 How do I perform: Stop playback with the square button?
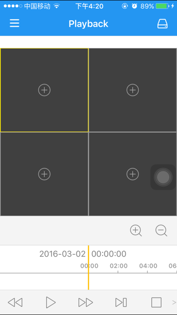click(x=156, y=302)
